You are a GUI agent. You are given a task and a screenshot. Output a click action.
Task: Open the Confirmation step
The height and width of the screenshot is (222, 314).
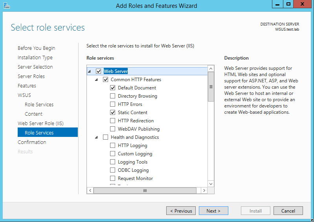(x=32, y=142)
